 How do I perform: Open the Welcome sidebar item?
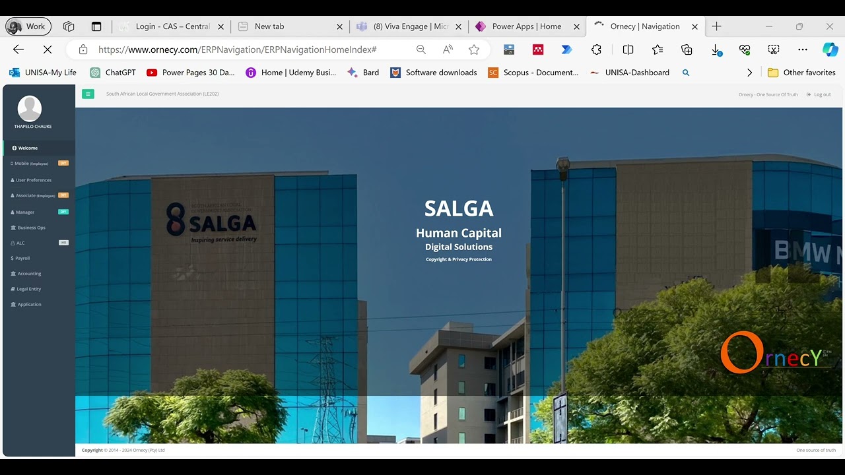point(39,148)
